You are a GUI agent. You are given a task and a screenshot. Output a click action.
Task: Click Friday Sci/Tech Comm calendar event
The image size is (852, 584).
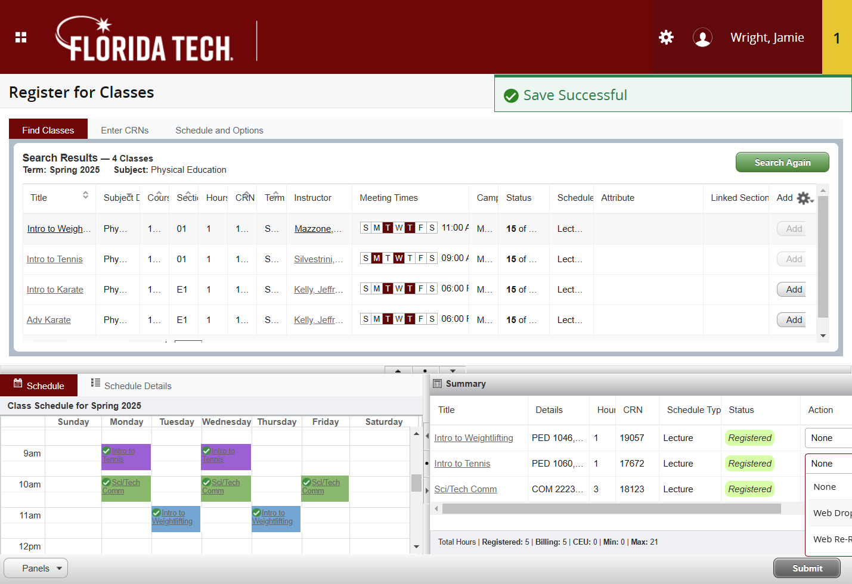pos(325,488)
